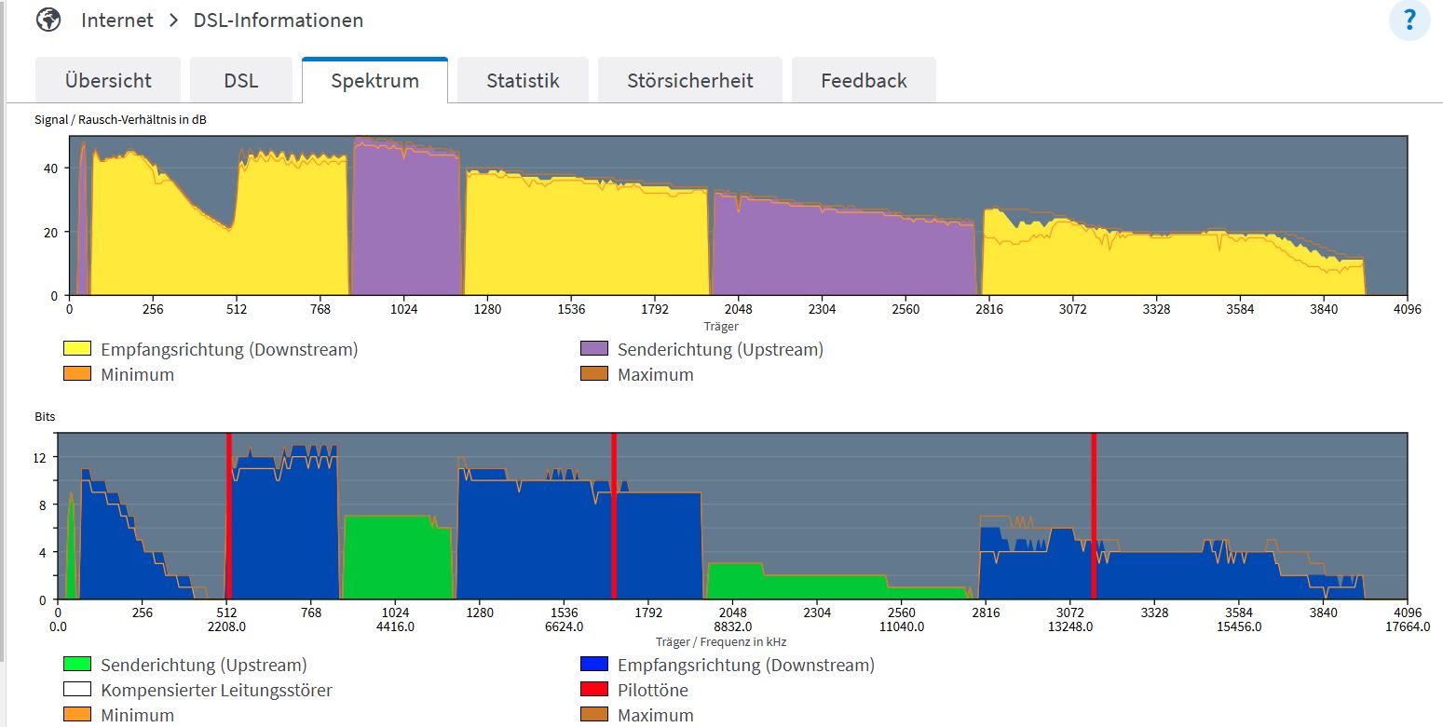The height and width of the screenshot is (727, 1443).
Task: Click blue Empfangsrichtung (Downstream) swatch in Bits legend
Action: tap(594, 665)
